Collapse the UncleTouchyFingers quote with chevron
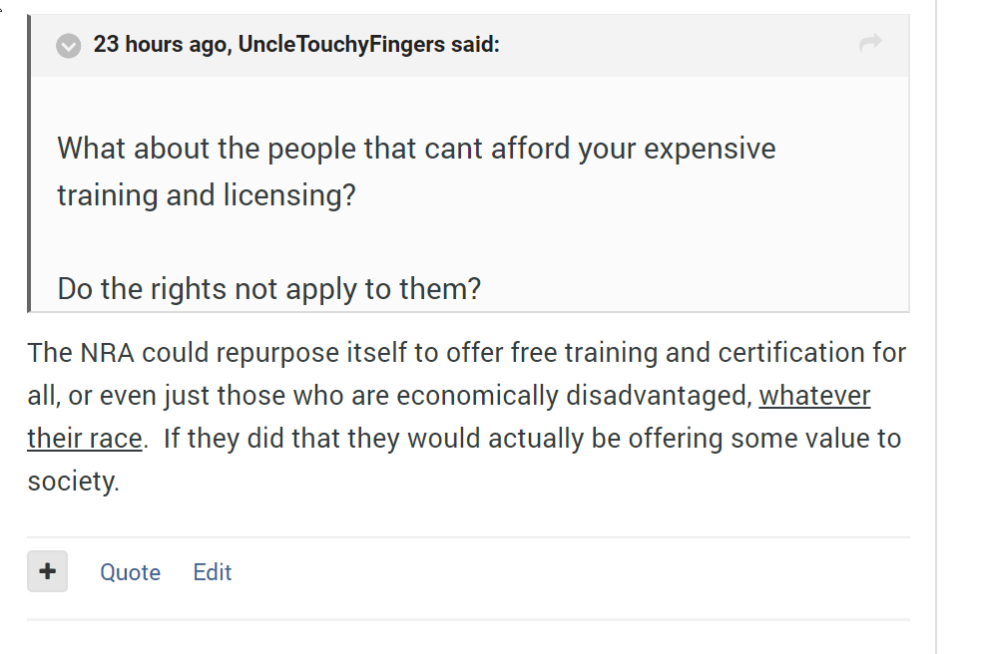981x654 pixels. click(x=68, y=46)
